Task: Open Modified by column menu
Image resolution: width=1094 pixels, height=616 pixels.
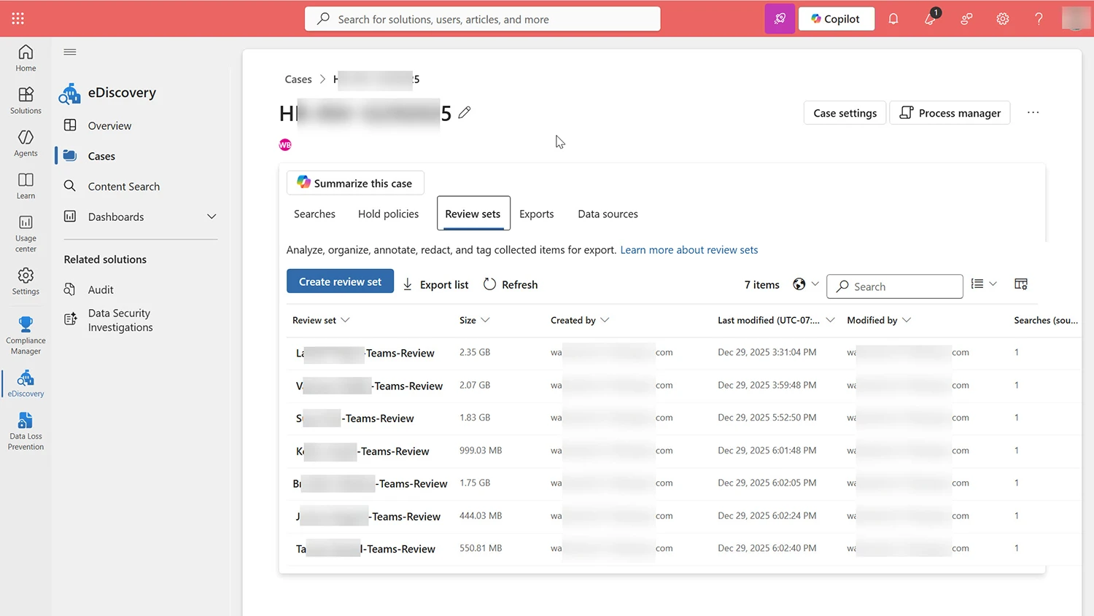Action: (879, 320)
